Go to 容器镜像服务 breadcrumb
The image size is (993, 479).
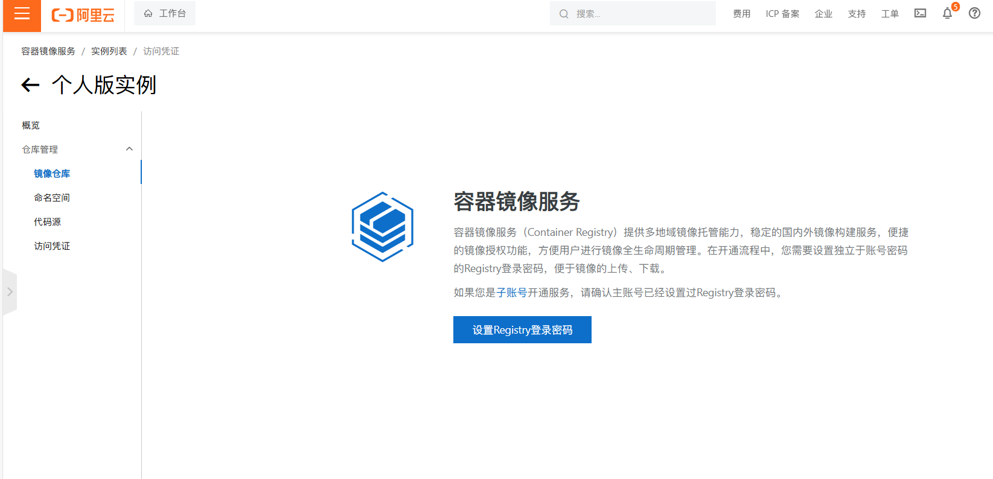click(48, 51)
